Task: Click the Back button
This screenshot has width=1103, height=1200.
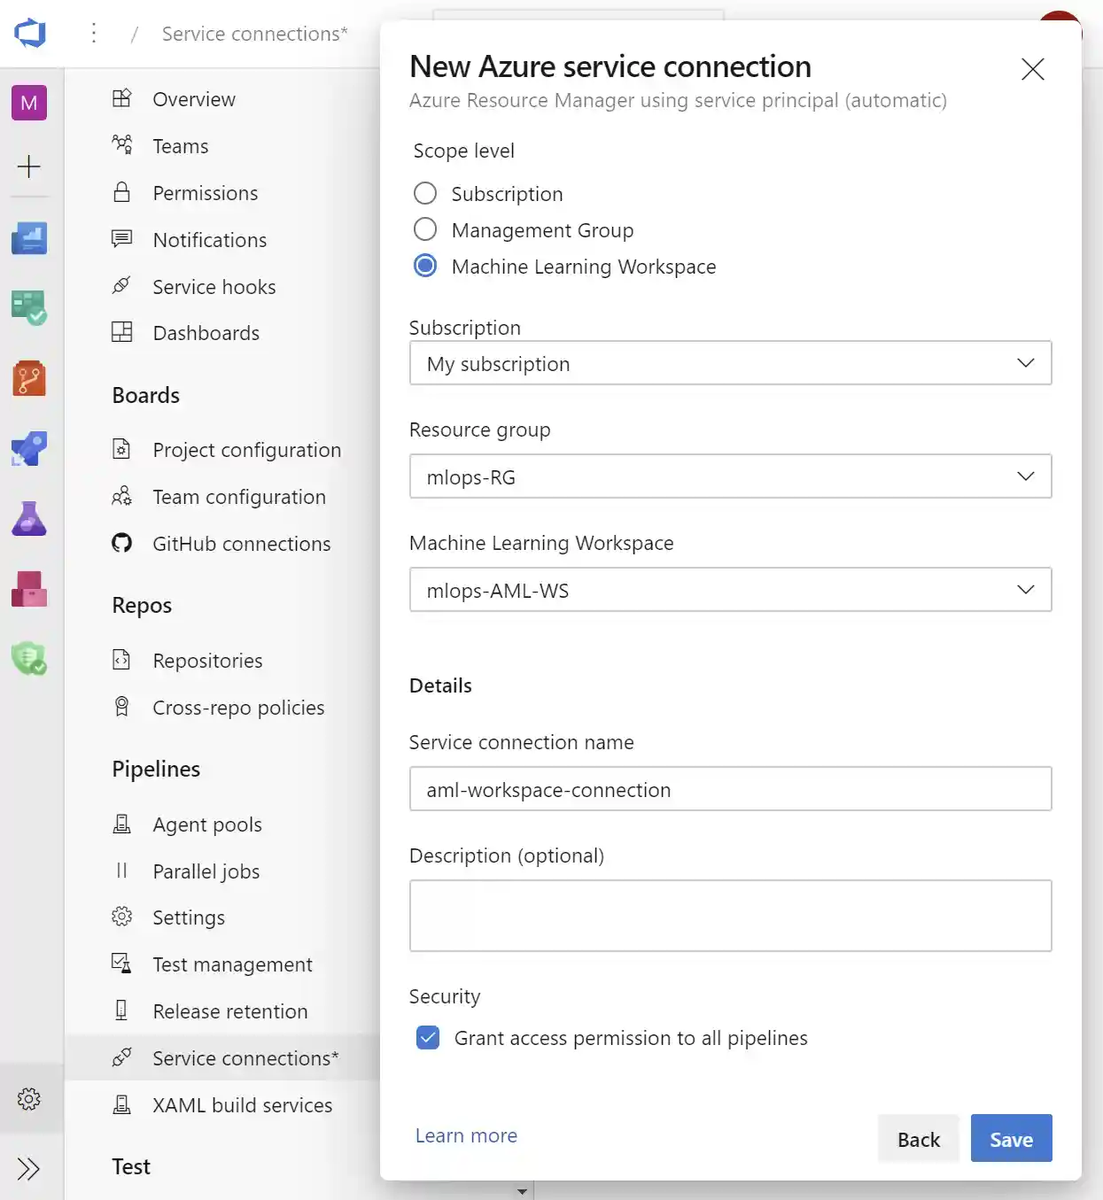Action: pyautogui.click(x=918, y=1139)
